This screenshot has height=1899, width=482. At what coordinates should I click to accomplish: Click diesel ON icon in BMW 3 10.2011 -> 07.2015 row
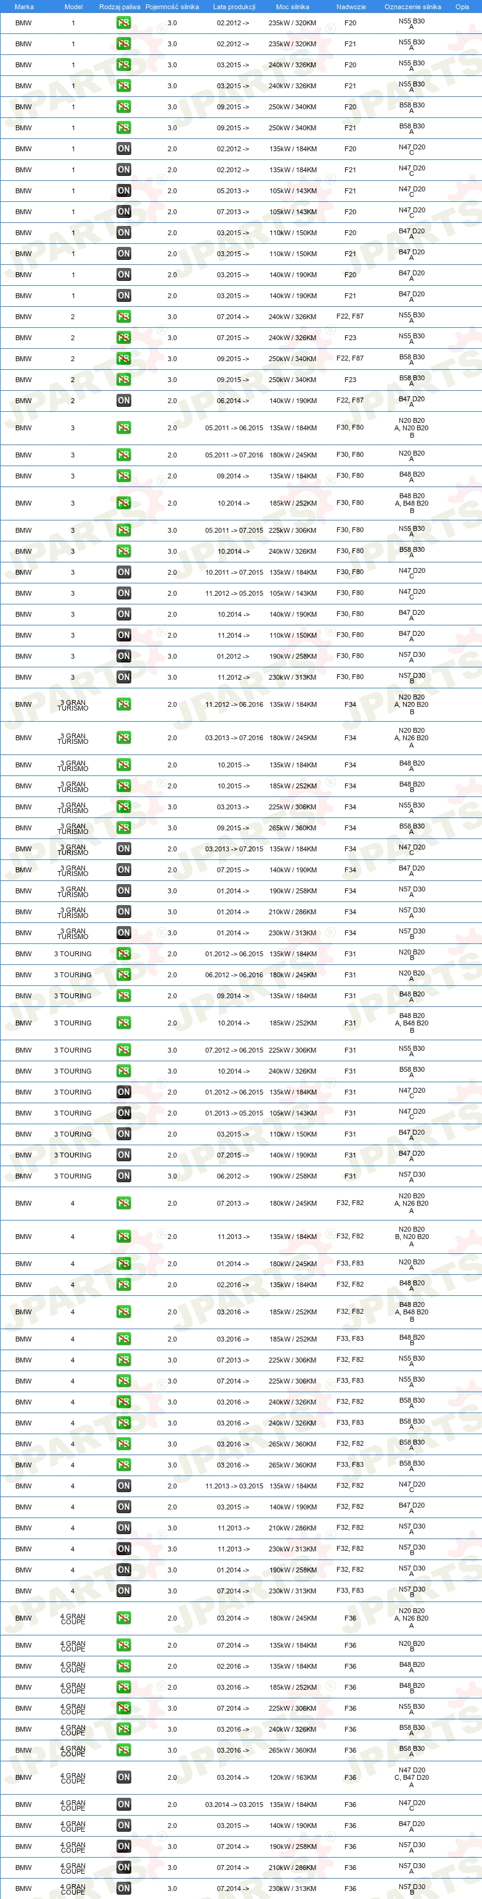pos(124,572)
